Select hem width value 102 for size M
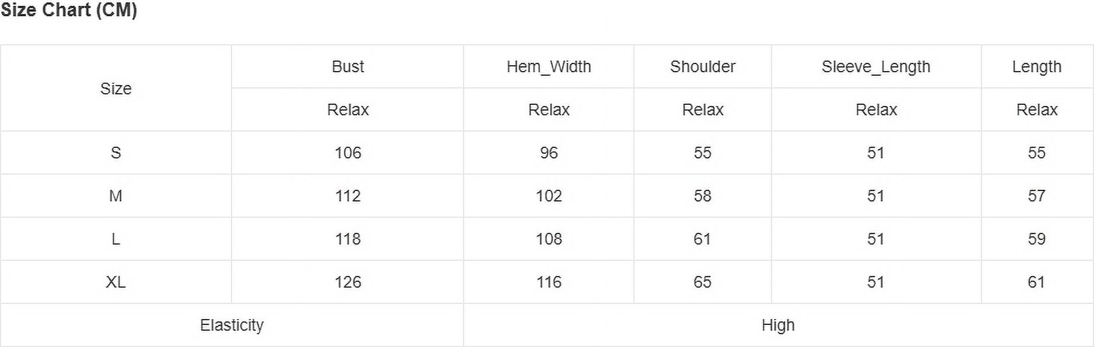The width and height of the screenshot is (1094, 347). (x=548, y=196)
